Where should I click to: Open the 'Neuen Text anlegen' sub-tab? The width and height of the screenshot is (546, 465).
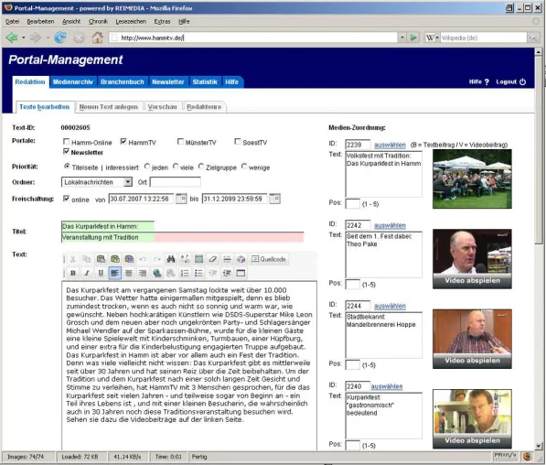click(x=109, y=107)
